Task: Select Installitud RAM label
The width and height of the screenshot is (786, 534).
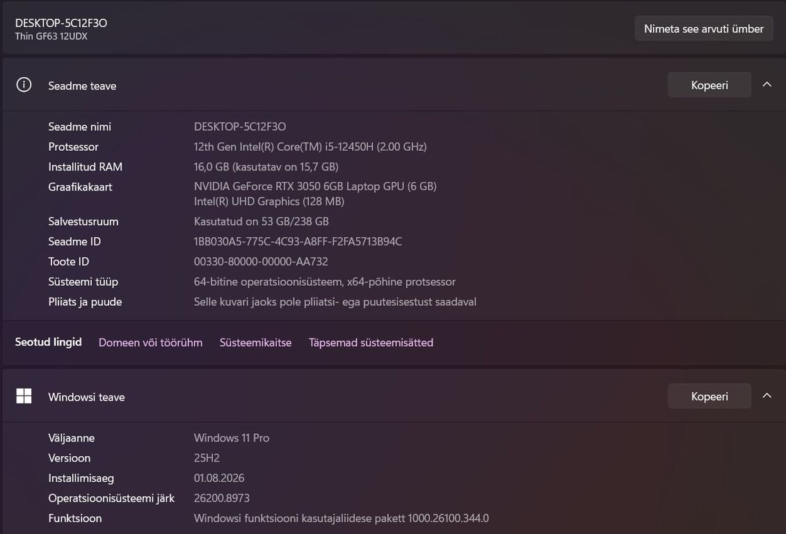Action: 86,166
